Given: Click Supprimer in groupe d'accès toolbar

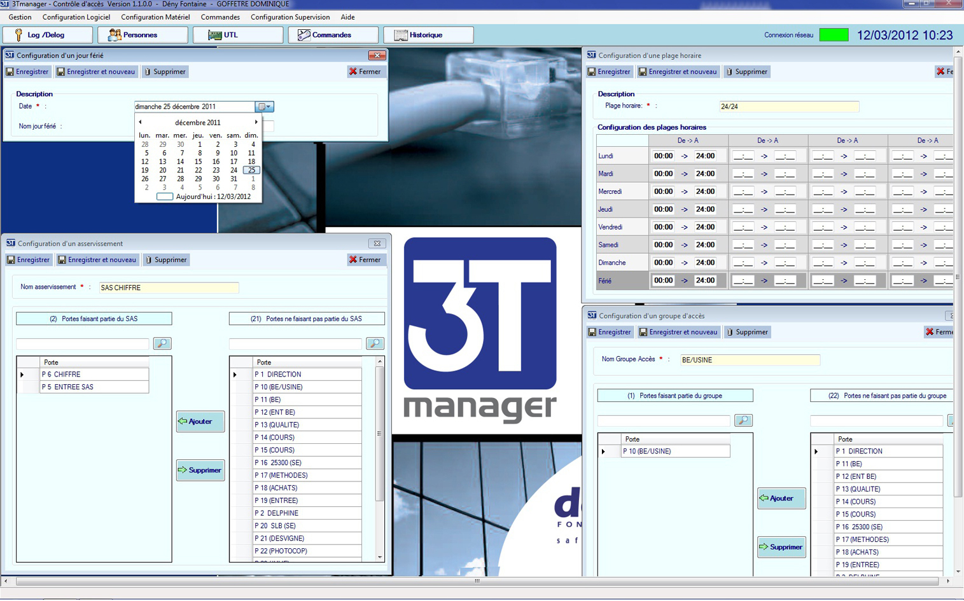Looking at the screenshot, I should (747, 332).
